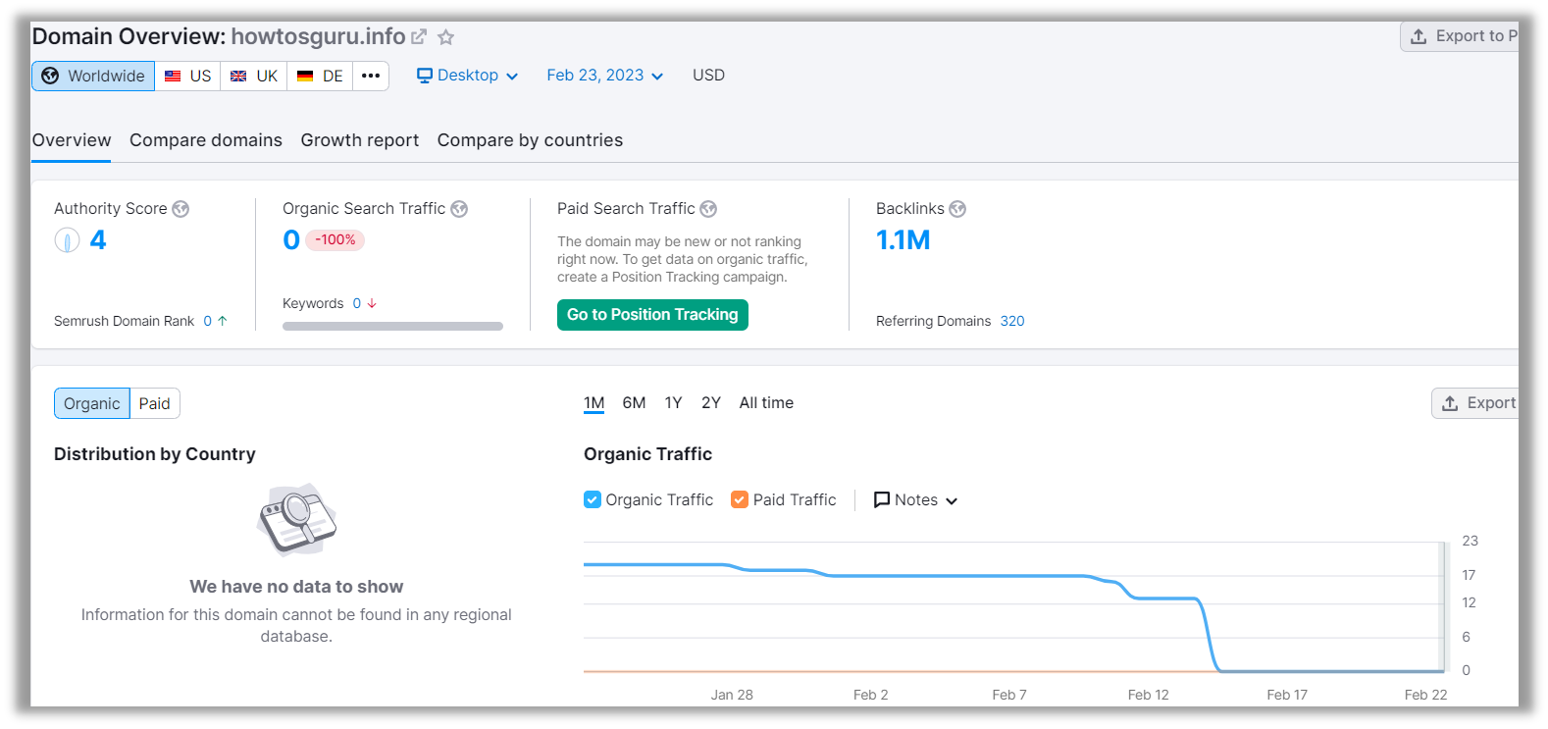This screenshot has width=1548, height=729.
Task: Click the globe icon beside Organic Search Traffic
Action: 459,209
